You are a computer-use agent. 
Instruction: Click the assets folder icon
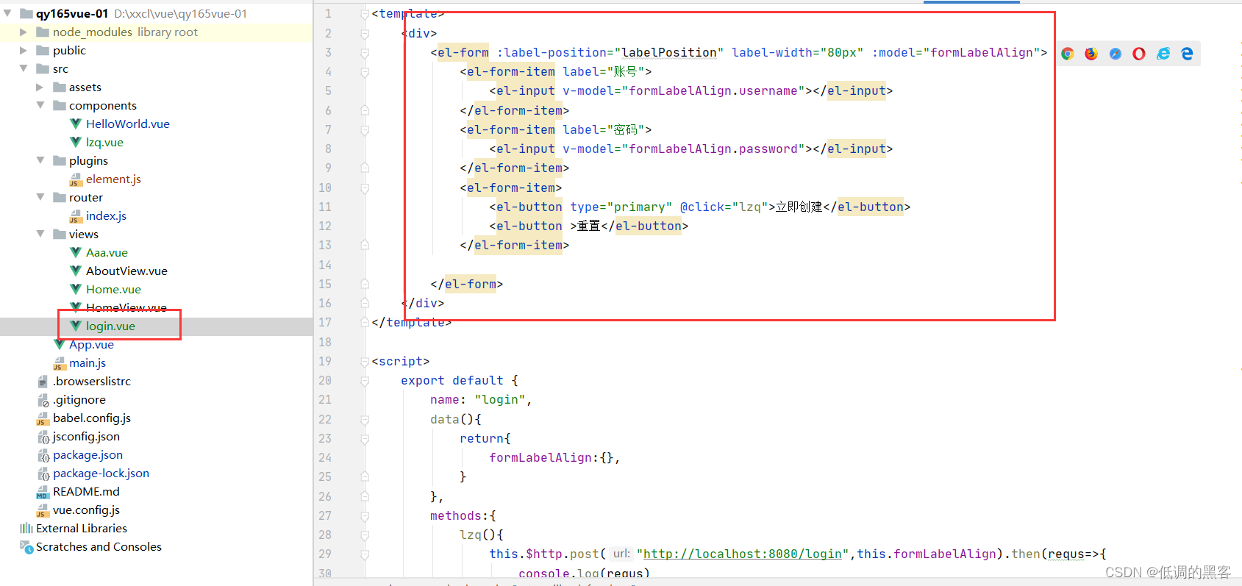pos(60,87)
